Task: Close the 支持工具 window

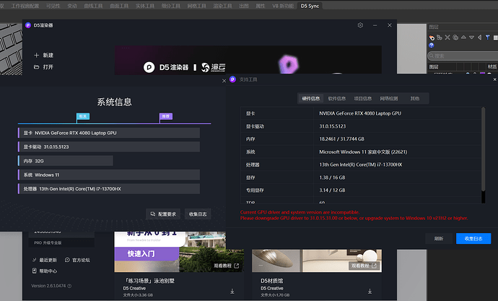Action: coord(495,79)
